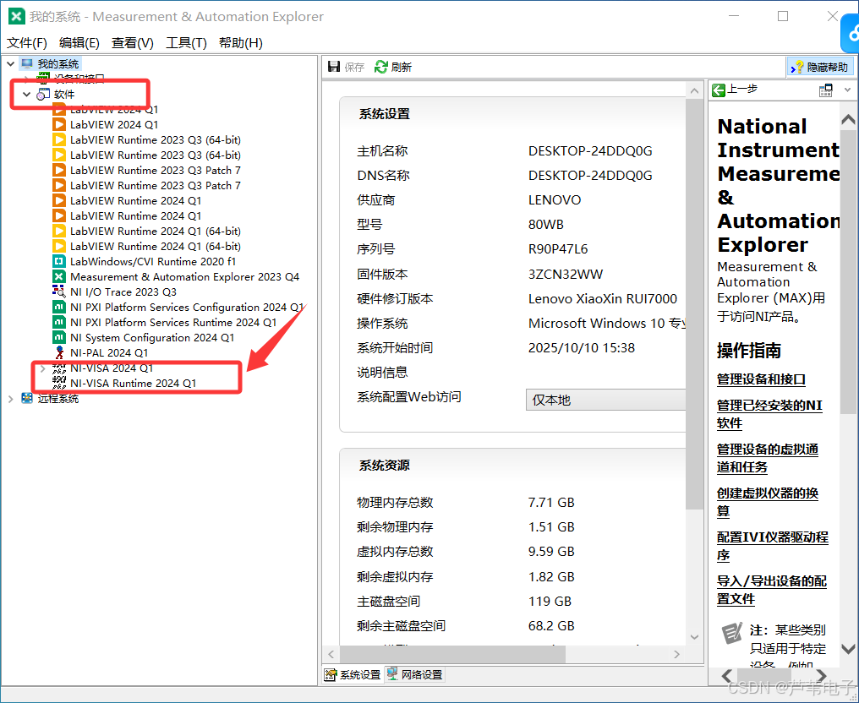Open the 管理设备和接口 help link

761,379
